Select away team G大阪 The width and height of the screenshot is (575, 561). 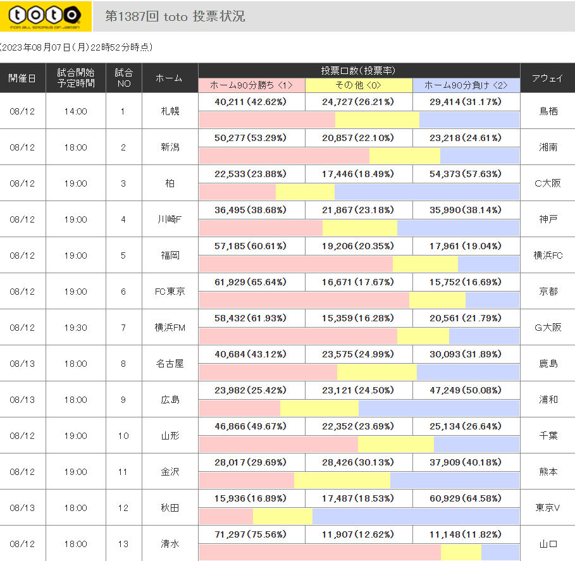548,328
